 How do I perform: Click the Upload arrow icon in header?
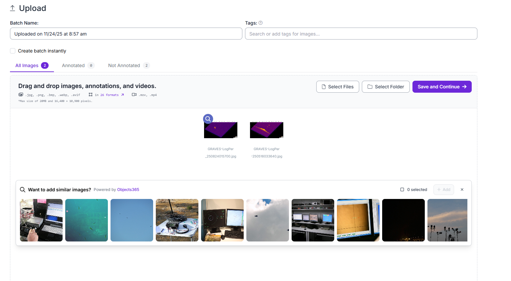coord(13,8)
